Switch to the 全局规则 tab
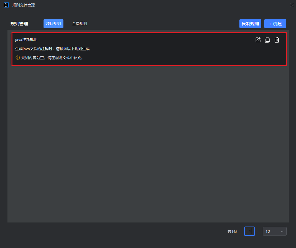 click(x=79, y=24)
